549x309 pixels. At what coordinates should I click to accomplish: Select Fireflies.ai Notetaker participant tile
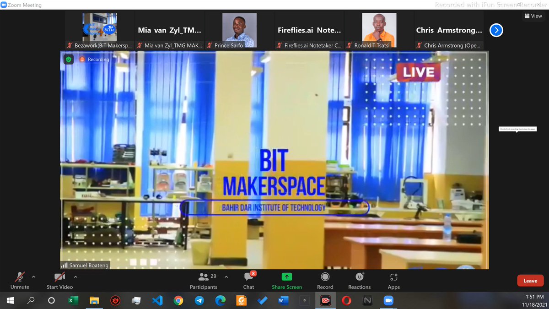(309, 31)
